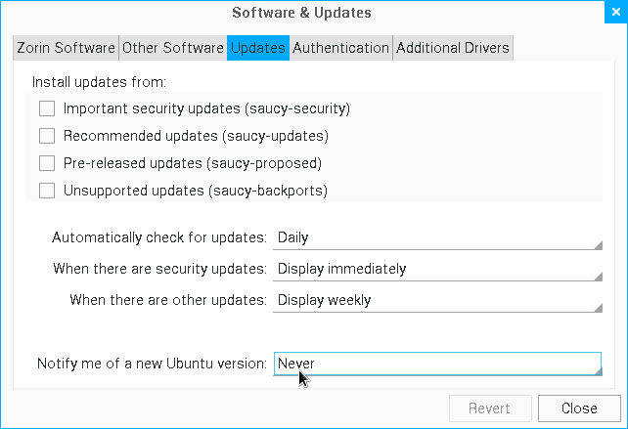Expand the security updates Display immediately dropdown
628x429 pixels.
click(437, 269)
